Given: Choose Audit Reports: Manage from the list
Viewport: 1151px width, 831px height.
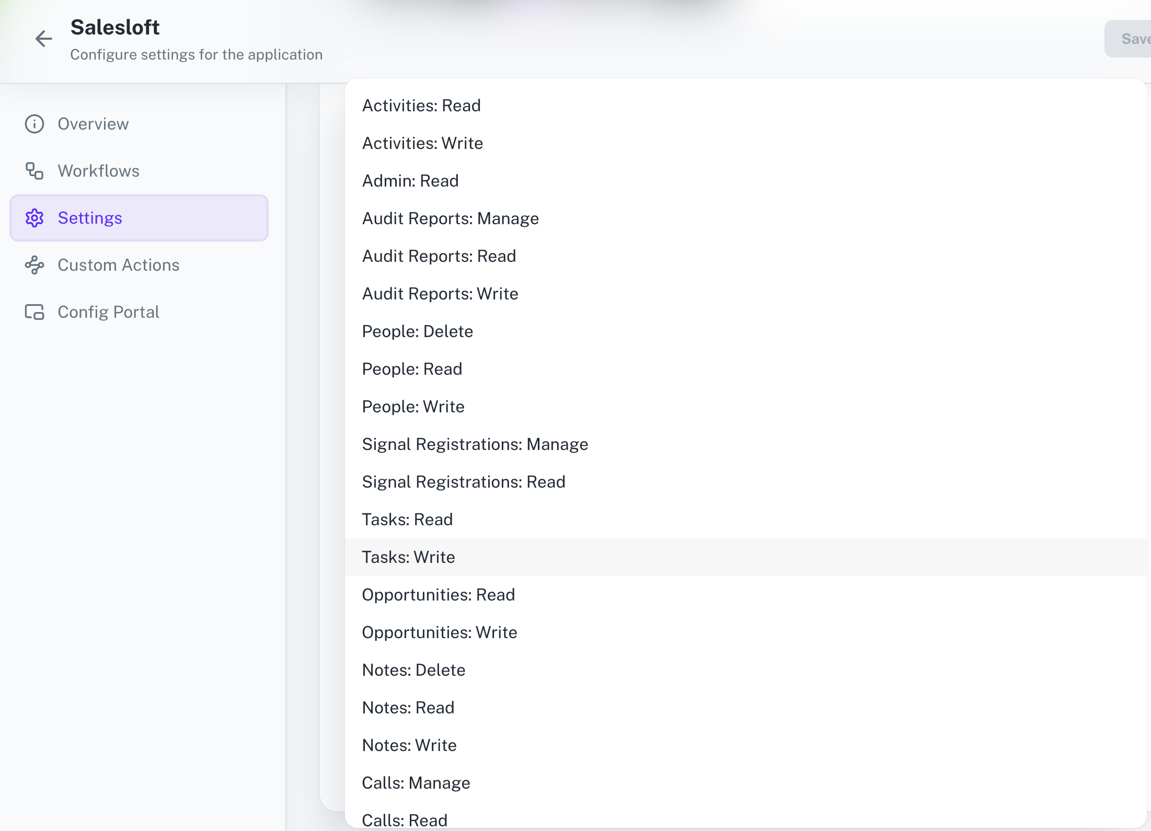Looking at the screenshot, I should pyautogui.click(x=450, y=218).
